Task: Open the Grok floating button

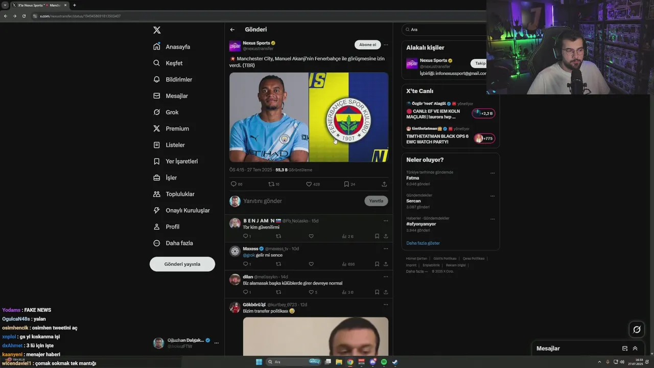Action: (637, 330)
